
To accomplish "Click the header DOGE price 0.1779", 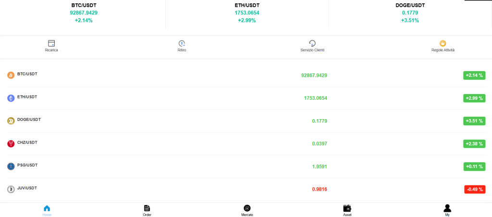I will coord(410,13).
